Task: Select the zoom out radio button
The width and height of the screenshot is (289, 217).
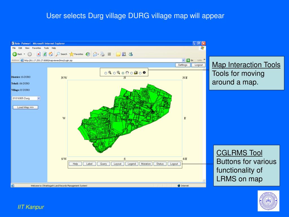Action: (x=114, y=73)
